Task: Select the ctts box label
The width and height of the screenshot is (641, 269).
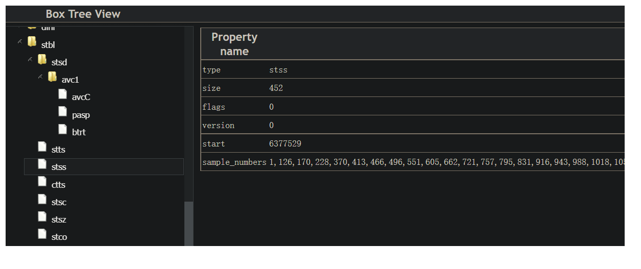Action: (58, 185)
